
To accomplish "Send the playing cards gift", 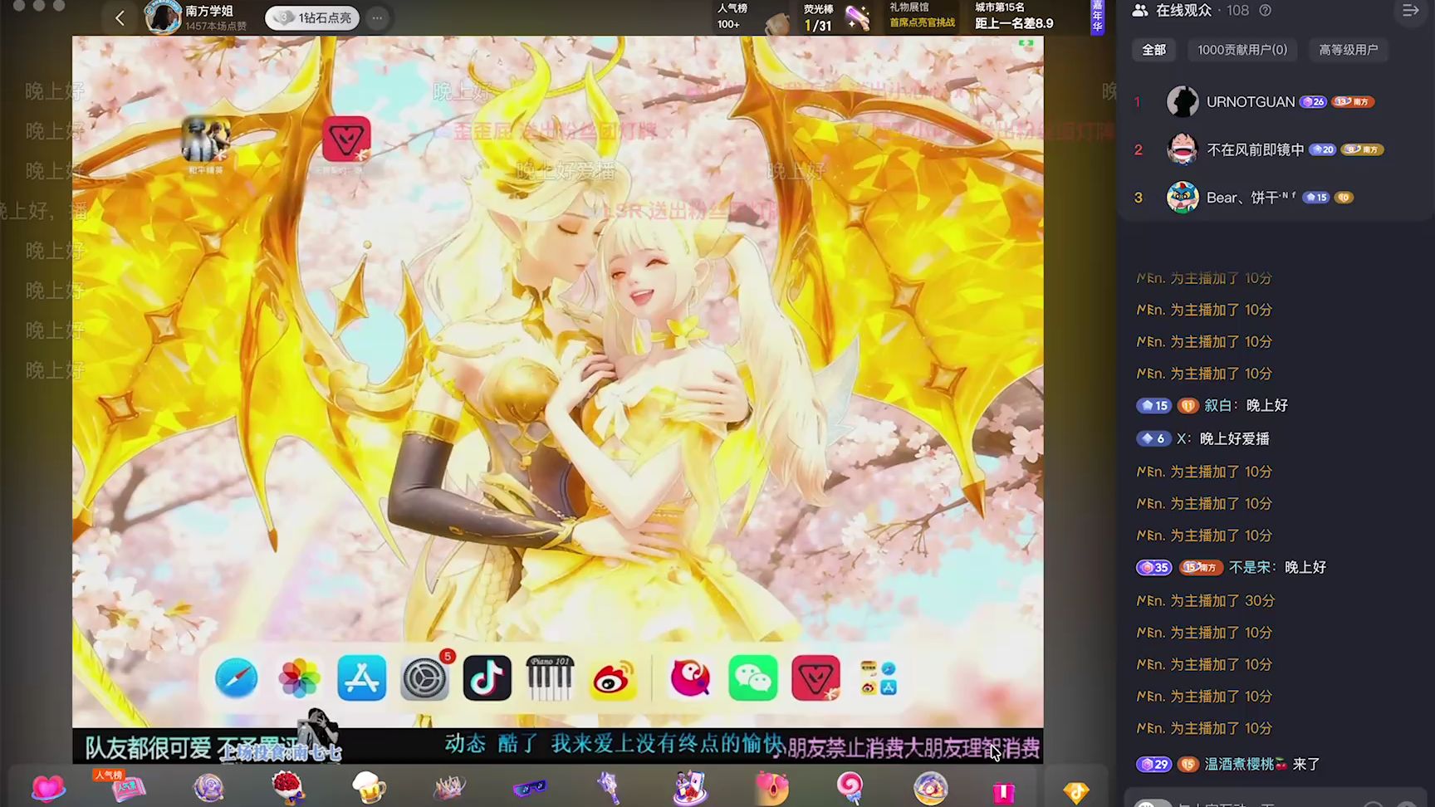I will click(690, 787).
